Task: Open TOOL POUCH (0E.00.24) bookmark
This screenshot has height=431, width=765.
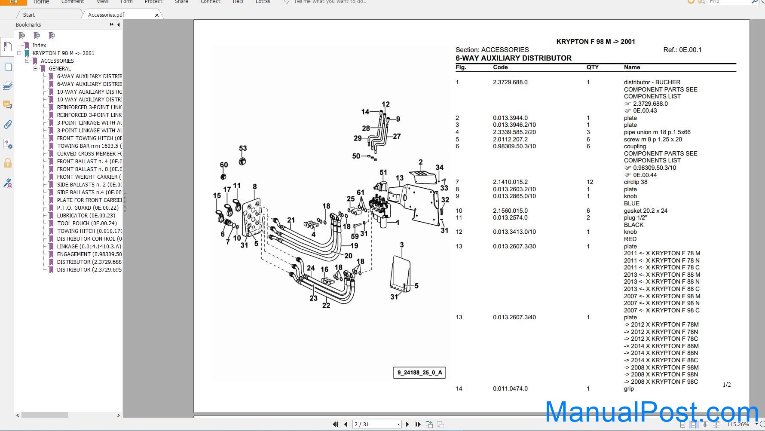Action: click(87, 223)
